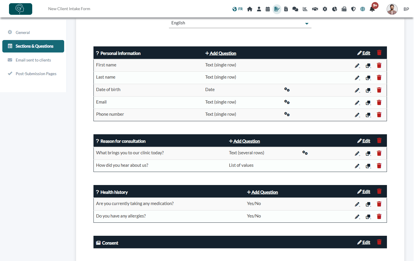Open the General settings tab
Viewport: 418px width, 261px height.
[23, 32]
